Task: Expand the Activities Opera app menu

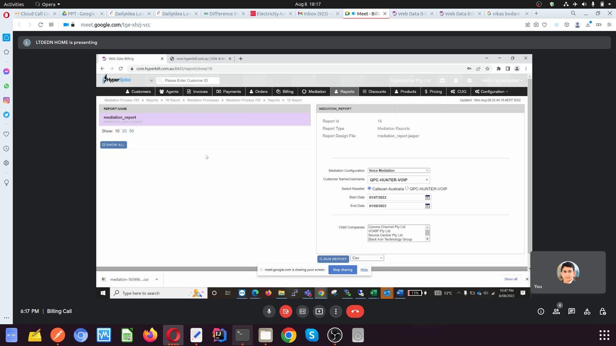Action: pyautogui.click(x=48, y=4)
